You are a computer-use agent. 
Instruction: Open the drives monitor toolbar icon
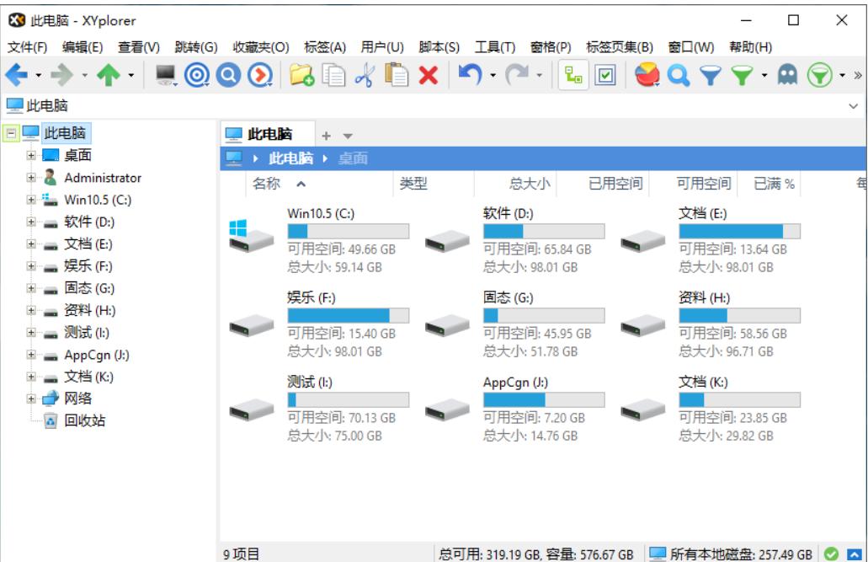pyautogui.click(x=166, y=75)
